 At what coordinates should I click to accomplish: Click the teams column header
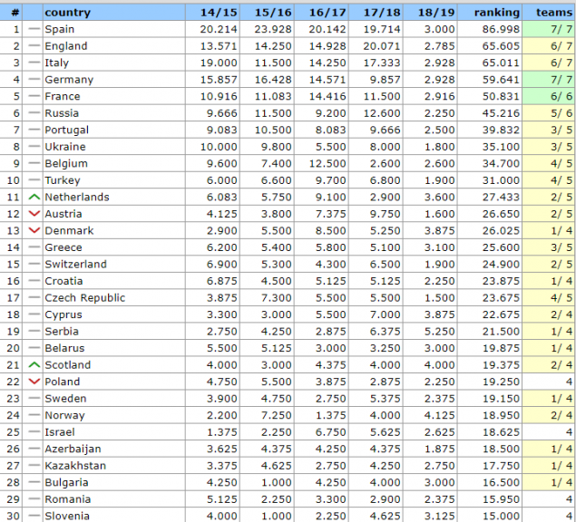(554, 13)
